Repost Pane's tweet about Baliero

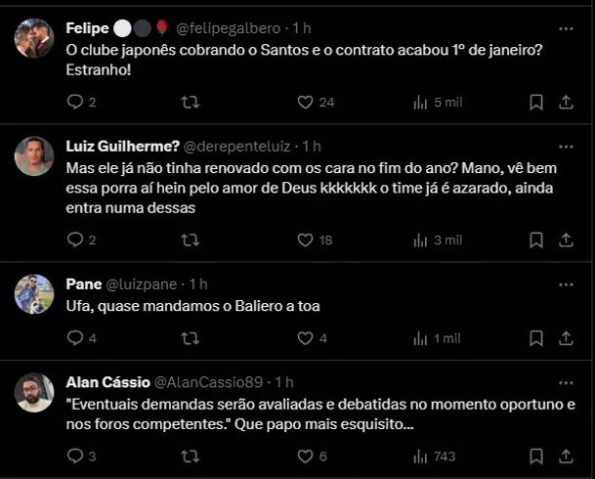(x=191, y=338)
